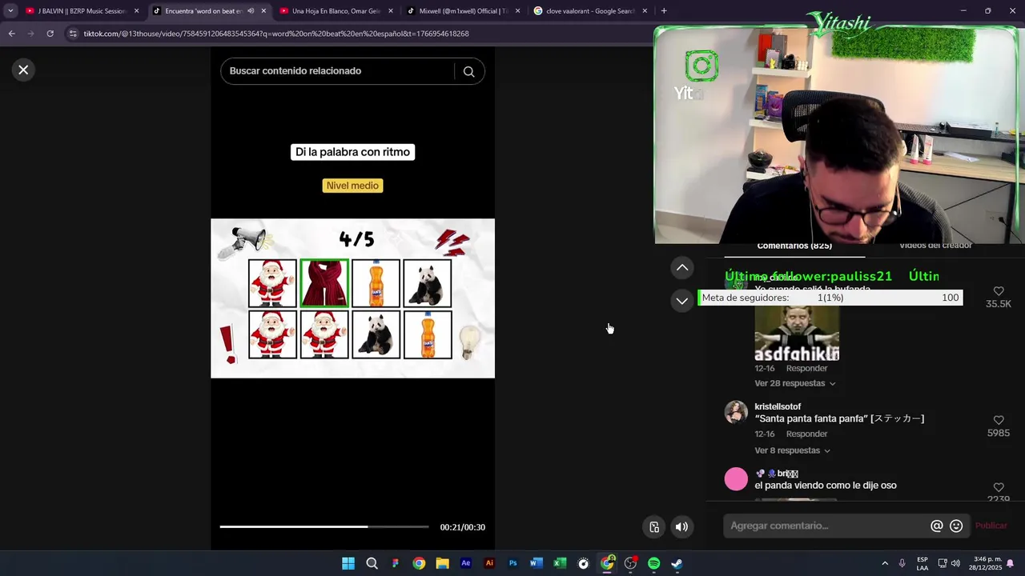Viewport: 1025px width, 576px height.
Task: View site information icon in address bar
Action: [73, 34]
